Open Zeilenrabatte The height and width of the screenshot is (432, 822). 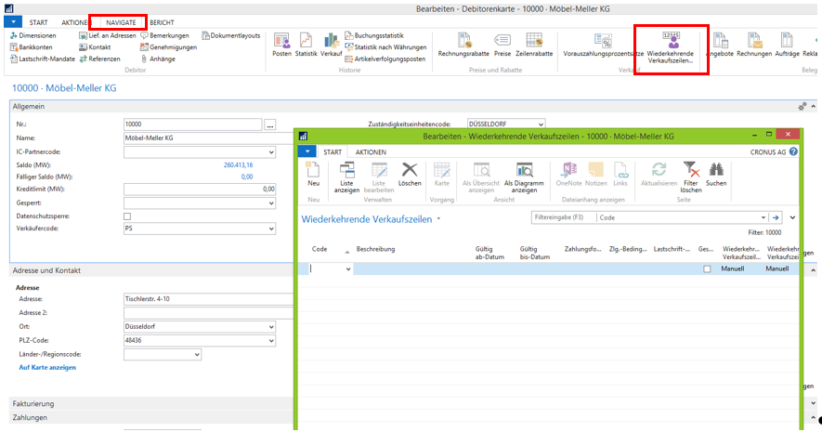pyautogui.click(x=534, y=45)
